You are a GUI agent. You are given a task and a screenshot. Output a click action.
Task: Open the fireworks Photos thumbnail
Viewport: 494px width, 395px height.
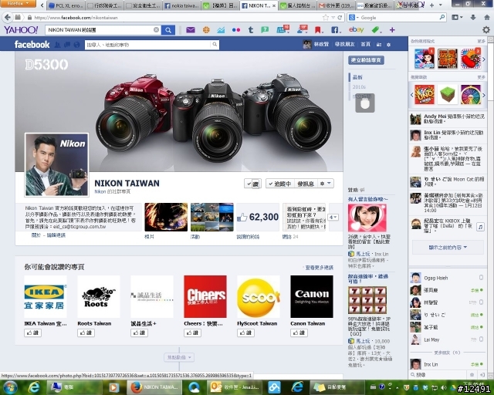[x=166, y=217]
